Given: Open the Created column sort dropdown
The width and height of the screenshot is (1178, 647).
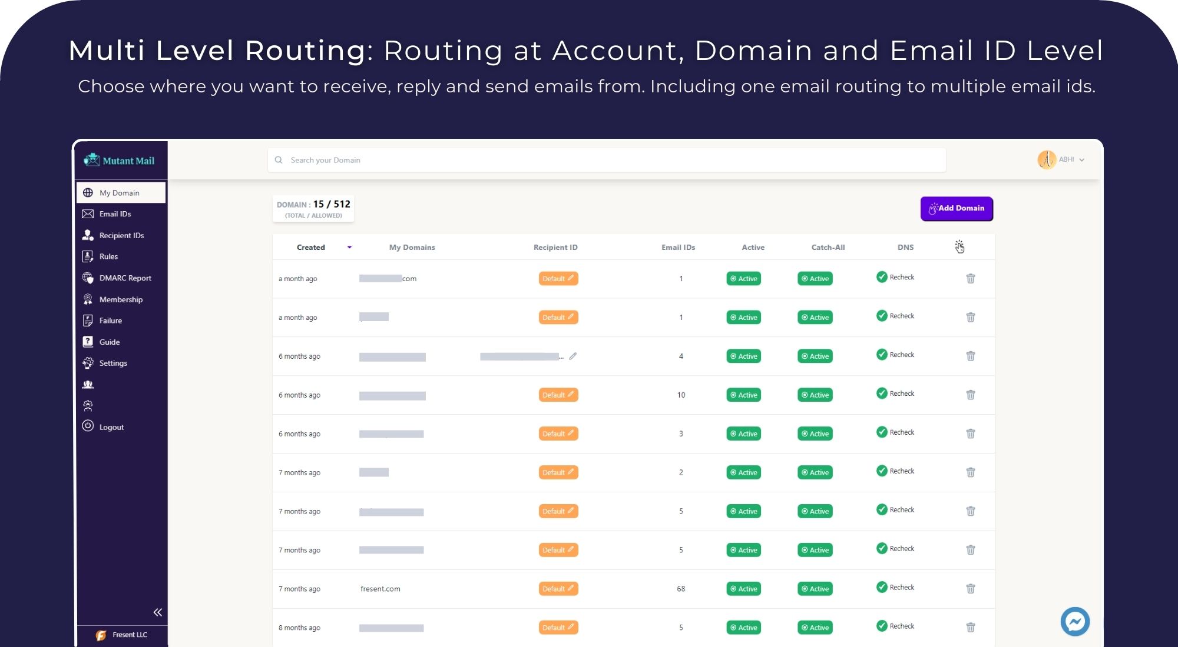Looking at the screenshot, I should (x=349, y=247).
